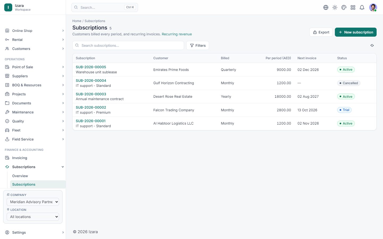
Task: Click the Fleet car icon
Action: pyautogui.click(x=7, y=130)
